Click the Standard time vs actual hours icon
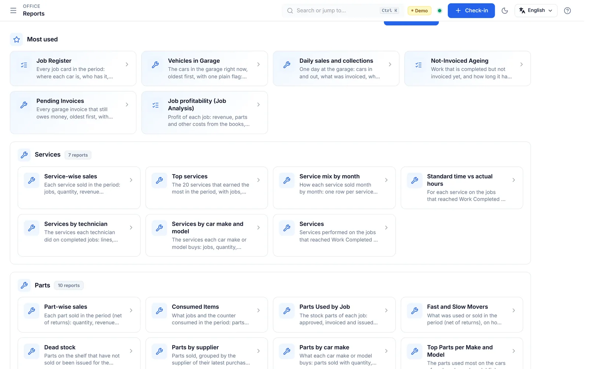Viewport: 590px width, 369px height. [414, 180]
